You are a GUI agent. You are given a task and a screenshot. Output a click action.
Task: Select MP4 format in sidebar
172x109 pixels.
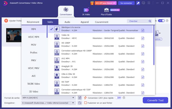tap(34, 29)
